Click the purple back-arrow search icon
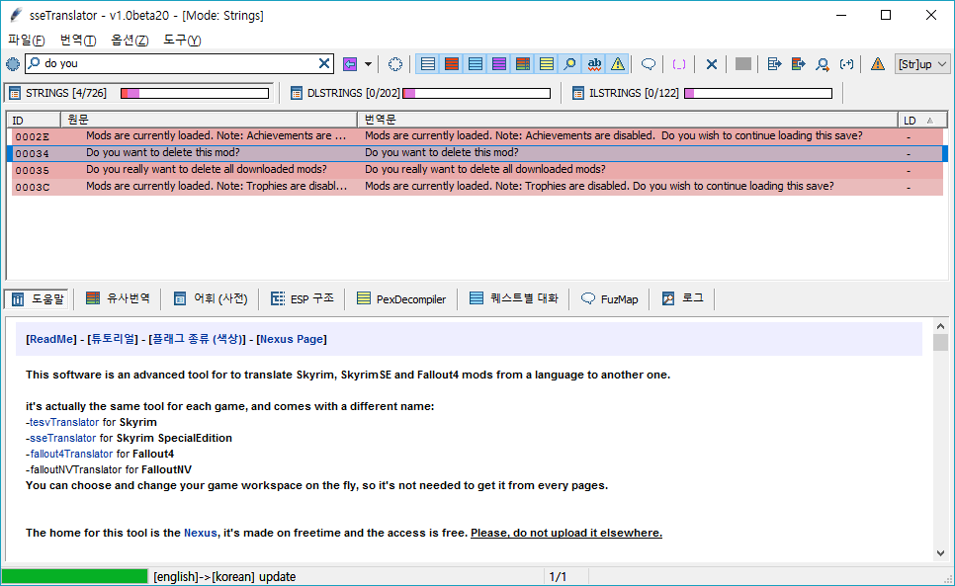Screen dimensions: 955x586 click(x=350, y=64)
